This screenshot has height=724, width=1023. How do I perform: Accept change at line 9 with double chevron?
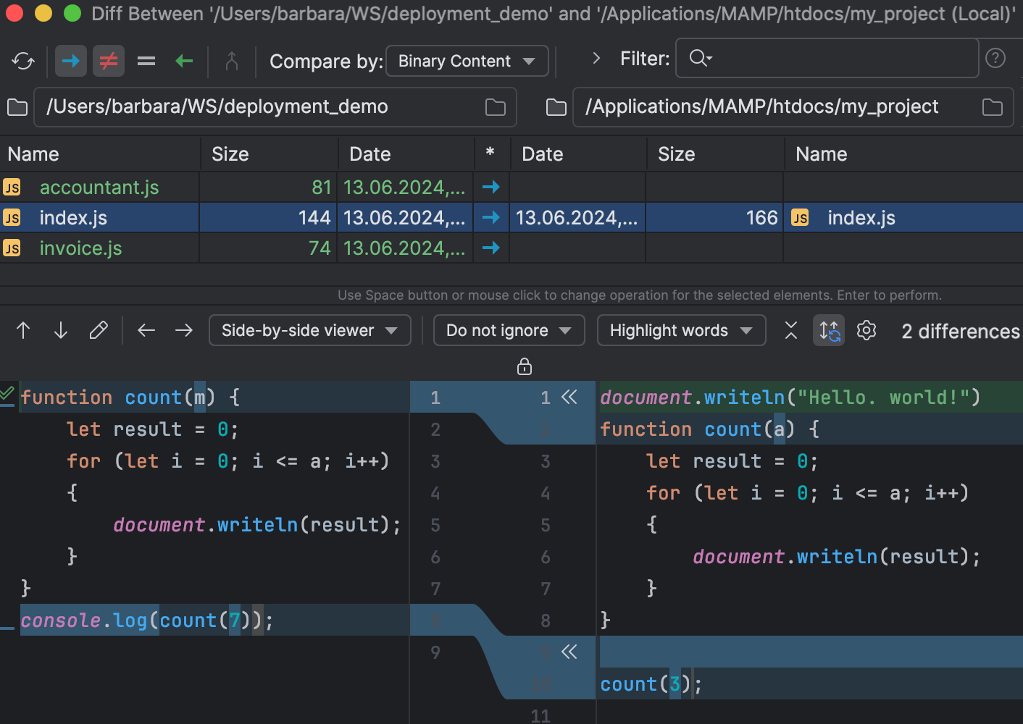tap(569, 652)
